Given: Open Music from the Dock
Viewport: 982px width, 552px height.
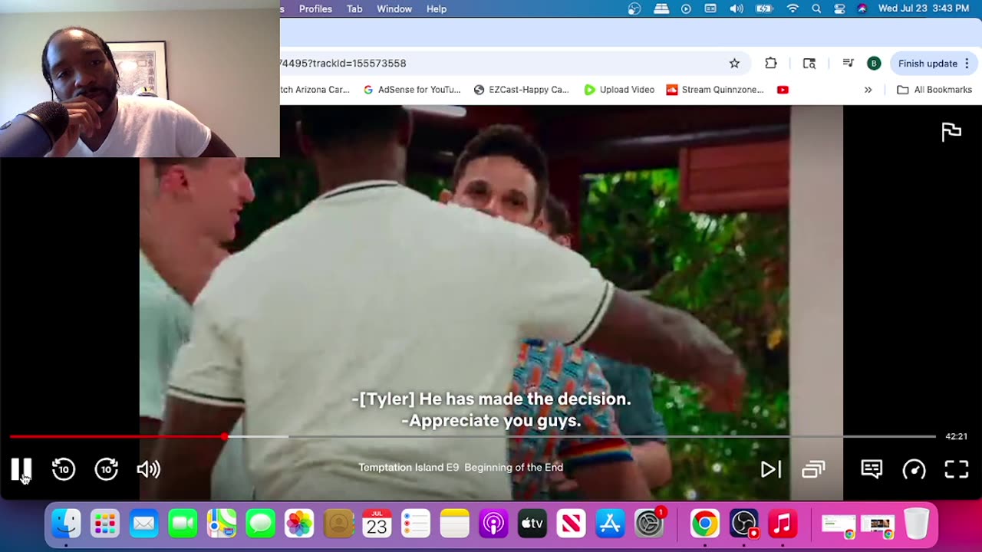Looking at the screenshot, I should [x=782, y=524].
